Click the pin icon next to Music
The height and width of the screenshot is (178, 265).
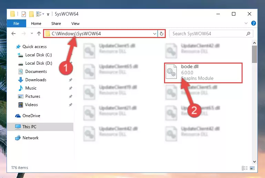tap(71, 88)
